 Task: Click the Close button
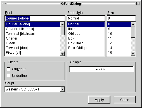[125, 100]
